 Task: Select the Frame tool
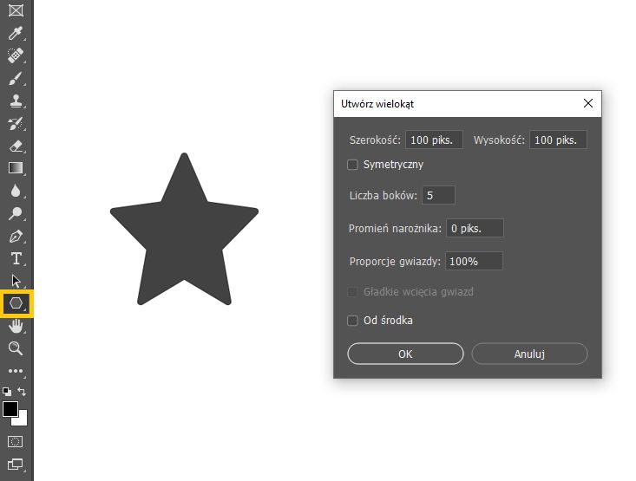[16, 10]
